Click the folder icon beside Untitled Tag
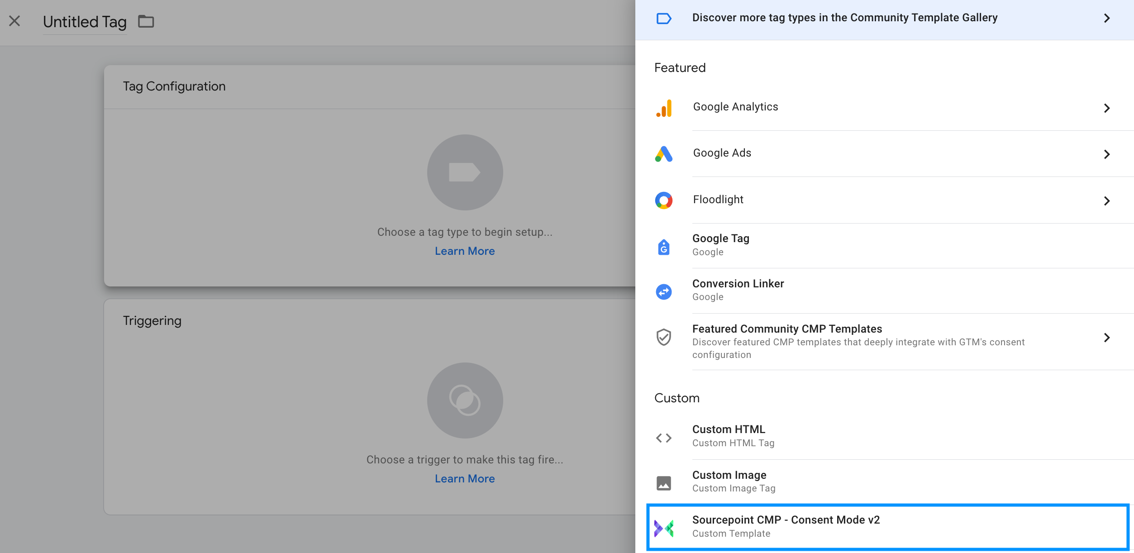The height and width of the screenshot is (553, 1134). (146, 21)
